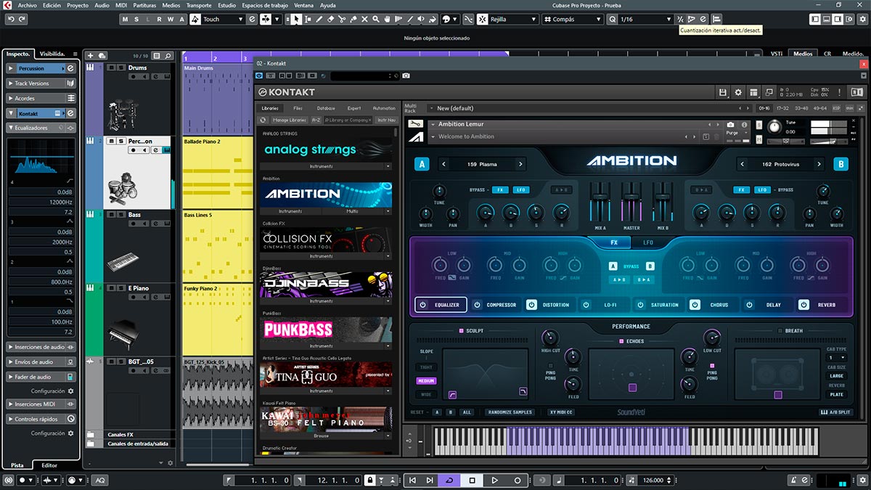Click the Redo arrow in the Cubase toolbar
871x490 pixels.
[21, 19]
